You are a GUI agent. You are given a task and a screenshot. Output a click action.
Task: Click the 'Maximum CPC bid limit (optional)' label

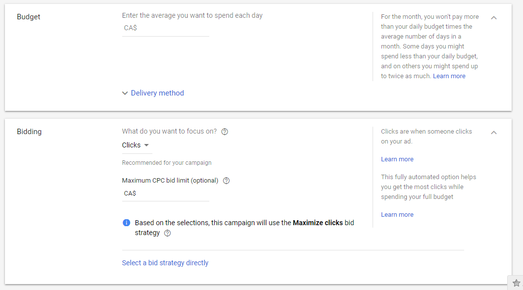pos(170,181)
